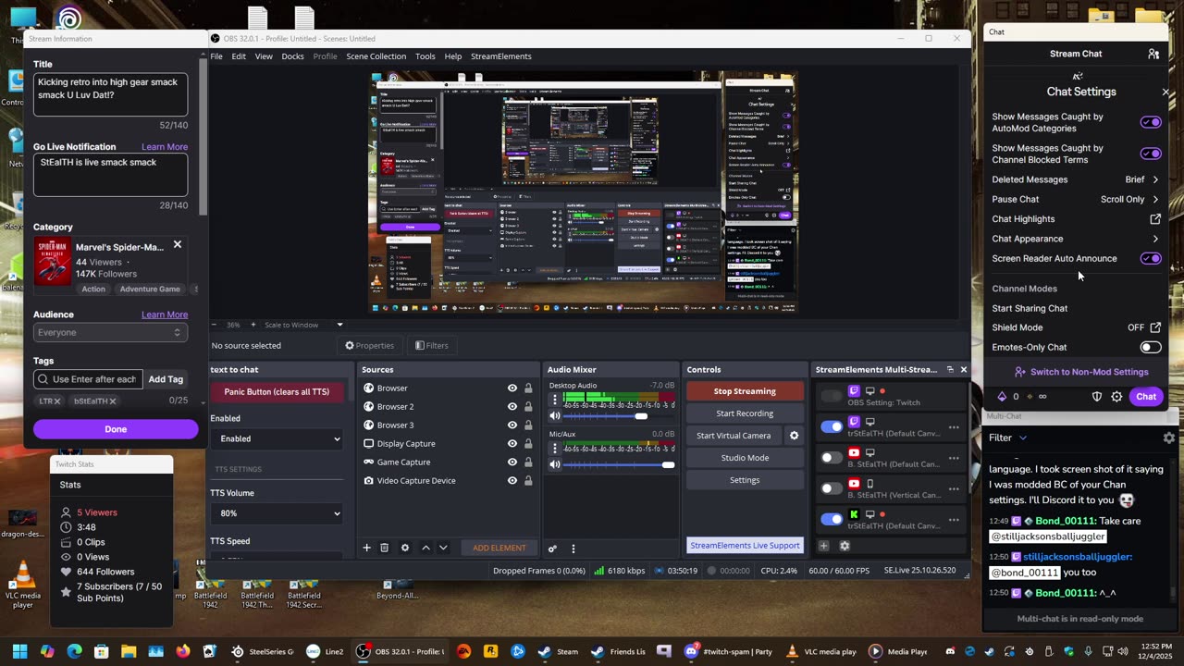The image size is (1184, 666).
Task: Click the stream Title text field
Action: [x=110, y=94]
